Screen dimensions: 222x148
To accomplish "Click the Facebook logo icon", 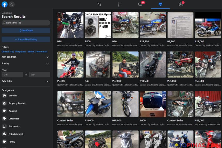I will [x=5, y=4].
